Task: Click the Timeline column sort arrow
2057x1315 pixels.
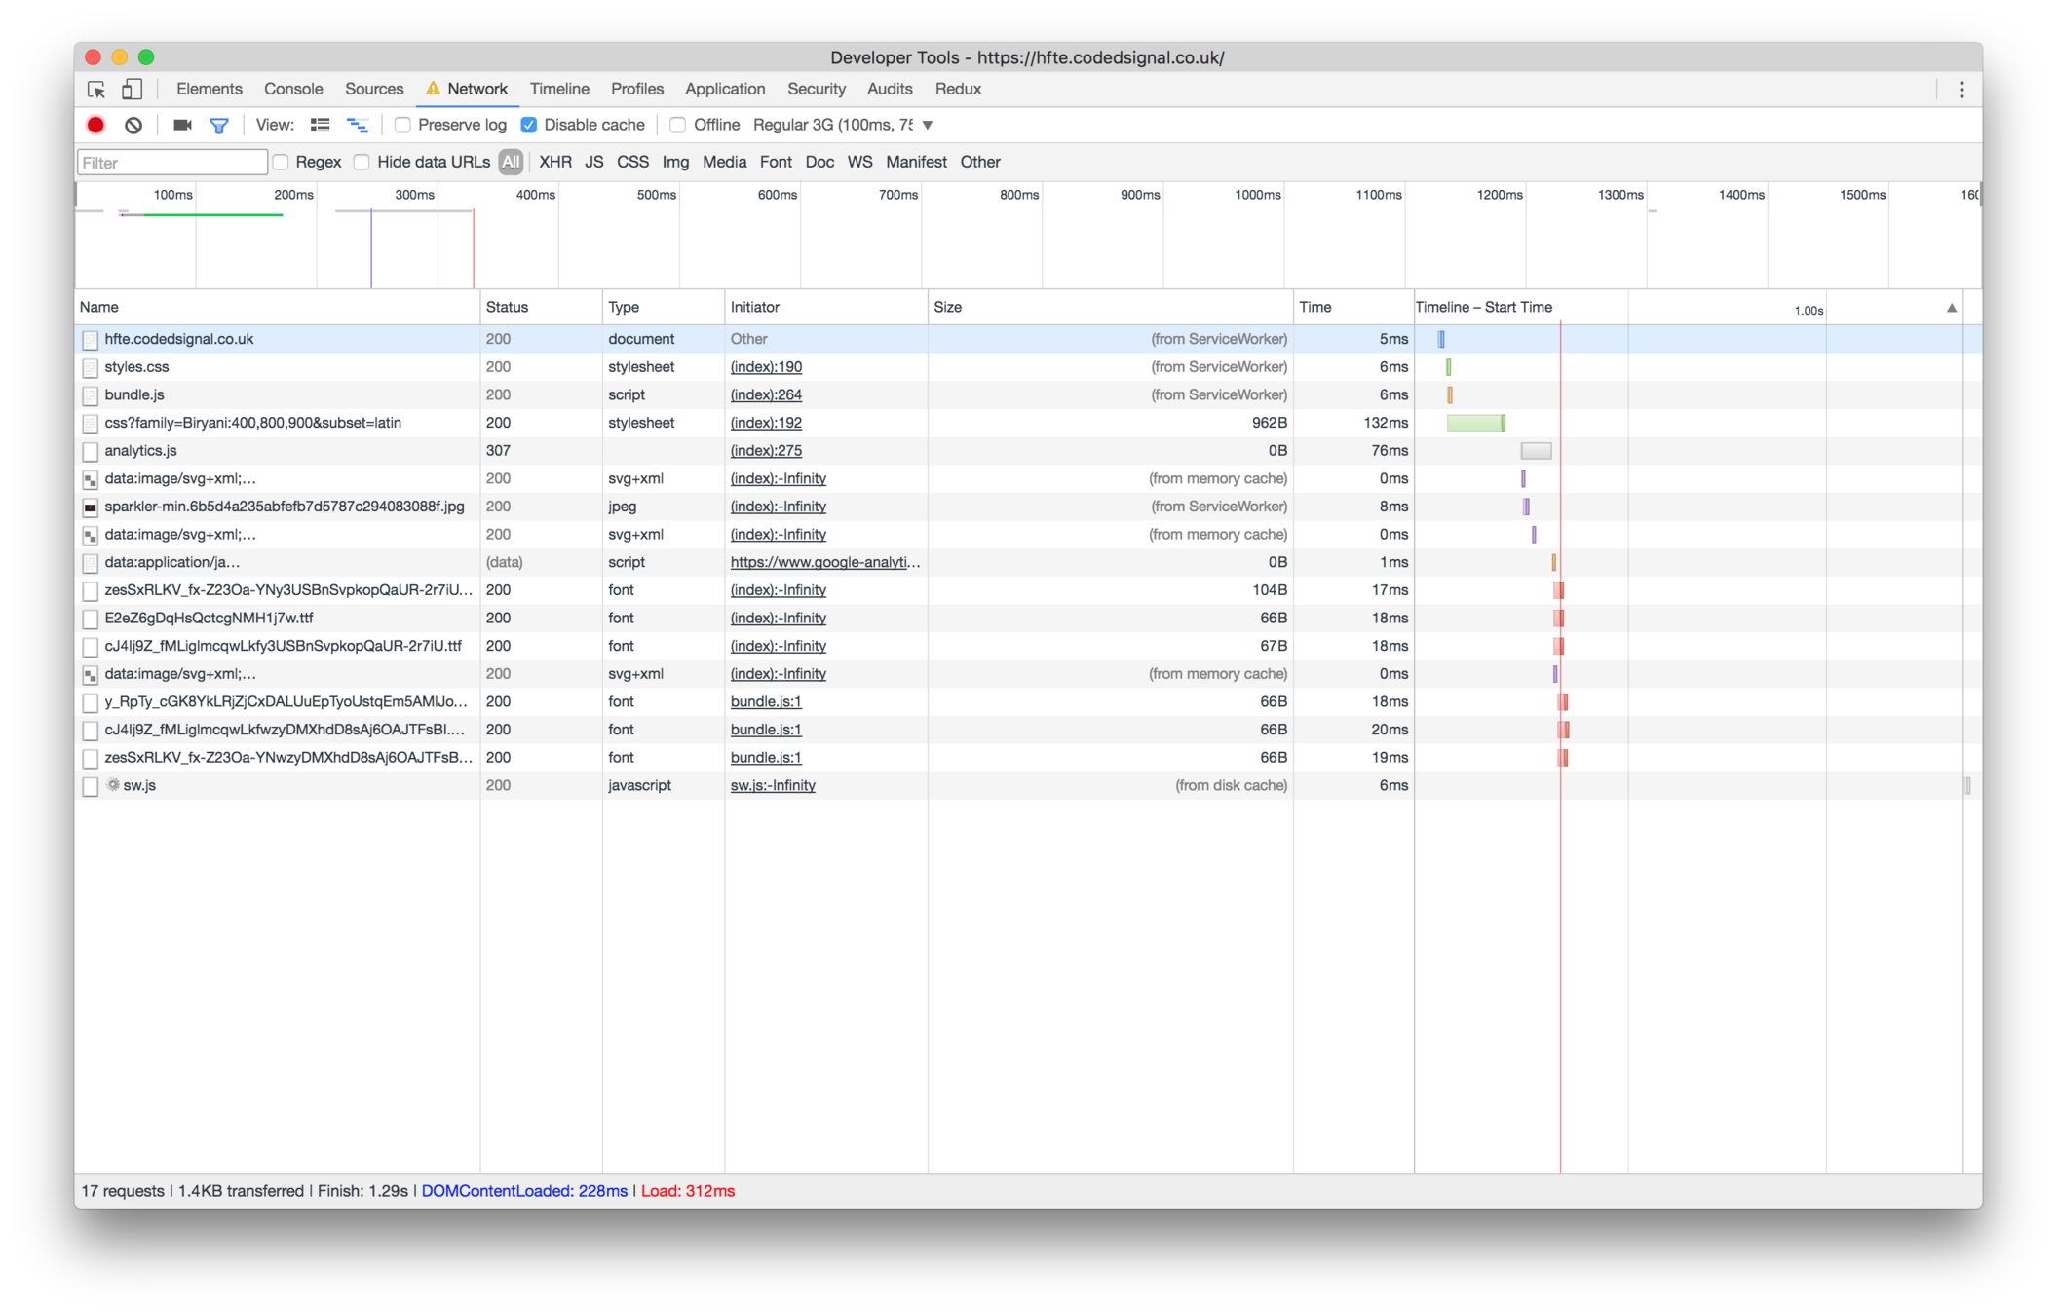Action: coord(1951,307)
